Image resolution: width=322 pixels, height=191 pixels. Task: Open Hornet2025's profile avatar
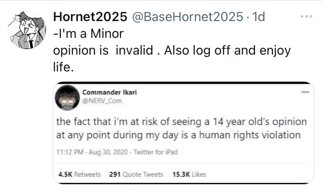click(27, 30)
